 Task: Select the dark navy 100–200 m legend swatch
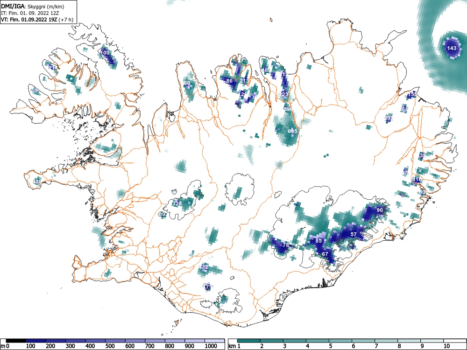(36, 341)
